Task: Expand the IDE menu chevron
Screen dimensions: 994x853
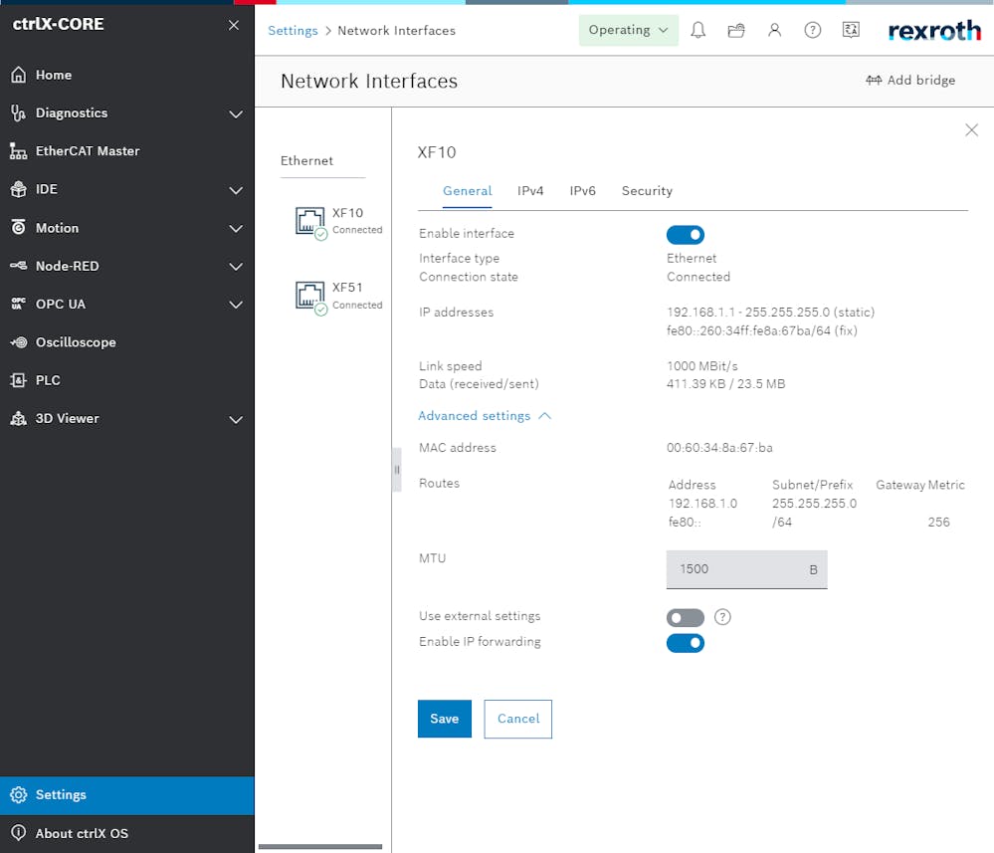Action: tap(236, 190)
